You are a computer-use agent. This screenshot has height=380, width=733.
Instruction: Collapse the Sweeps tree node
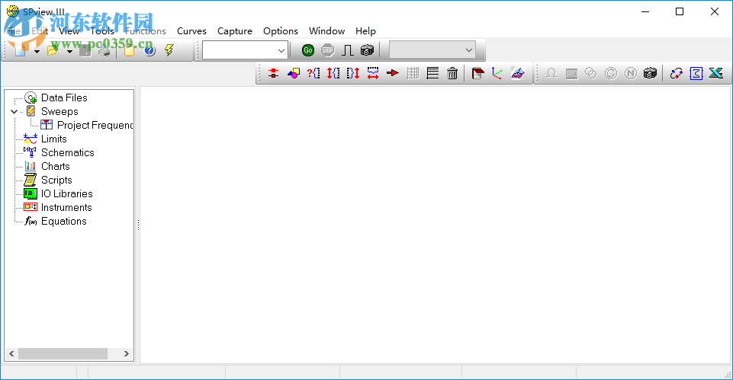pos(14,112)
